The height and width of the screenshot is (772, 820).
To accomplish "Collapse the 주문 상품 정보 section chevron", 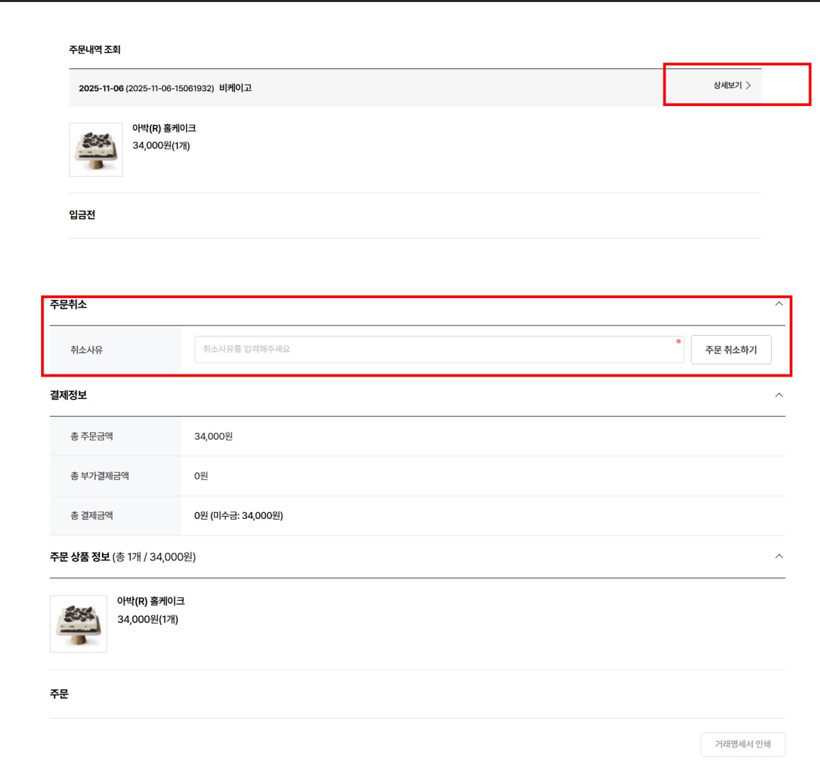I will click(779, 556).
